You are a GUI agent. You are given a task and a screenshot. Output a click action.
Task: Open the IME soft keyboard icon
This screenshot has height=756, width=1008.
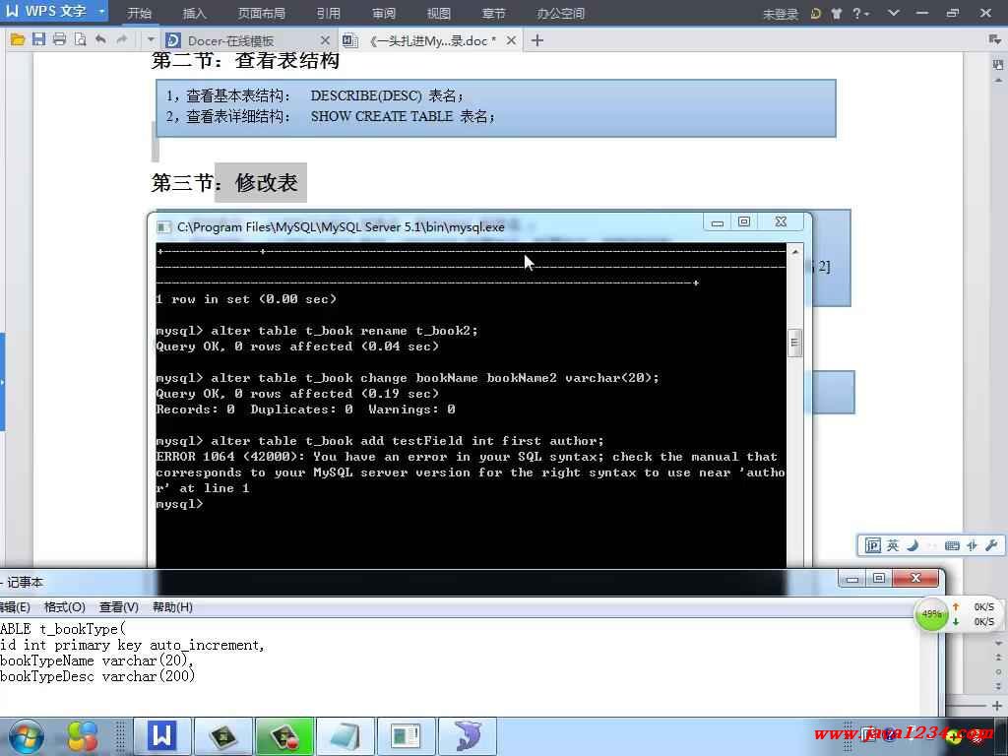(x=952, y=545)
